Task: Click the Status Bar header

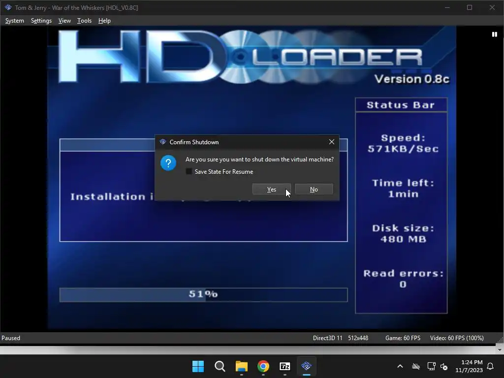Action: [x=401, y=105]
